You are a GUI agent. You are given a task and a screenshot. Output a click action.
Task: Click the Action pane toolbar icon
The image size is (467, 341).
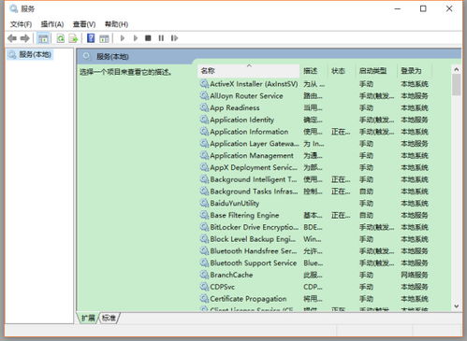(104, 38)
